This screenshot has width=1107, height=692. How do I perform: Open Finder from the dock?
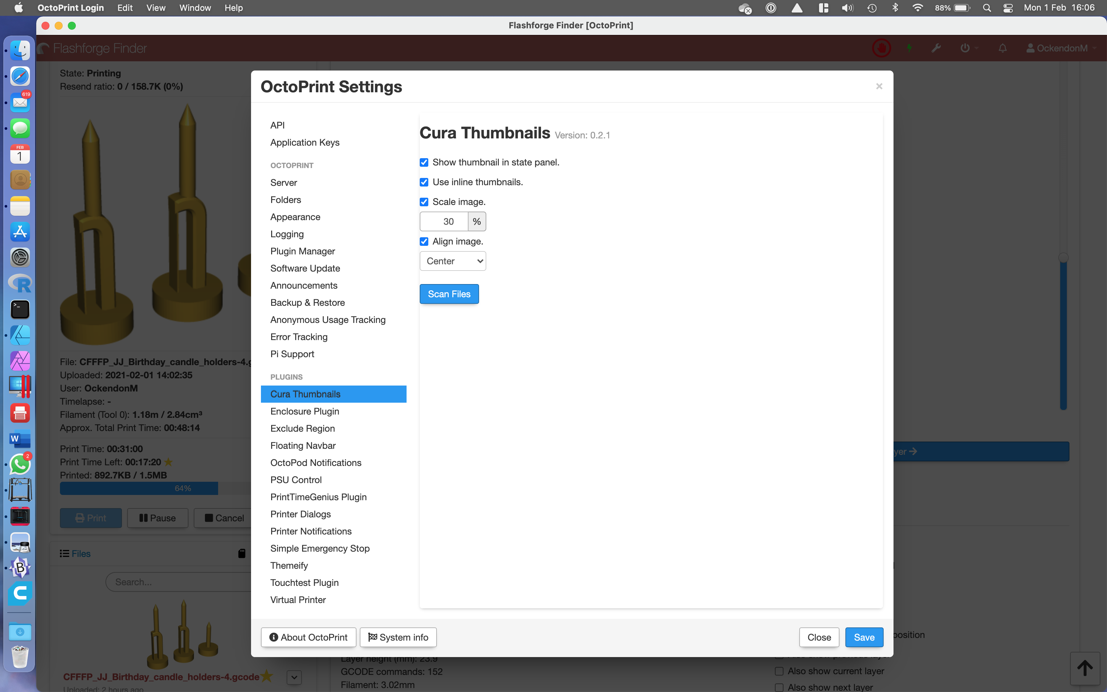click(20, 50)
